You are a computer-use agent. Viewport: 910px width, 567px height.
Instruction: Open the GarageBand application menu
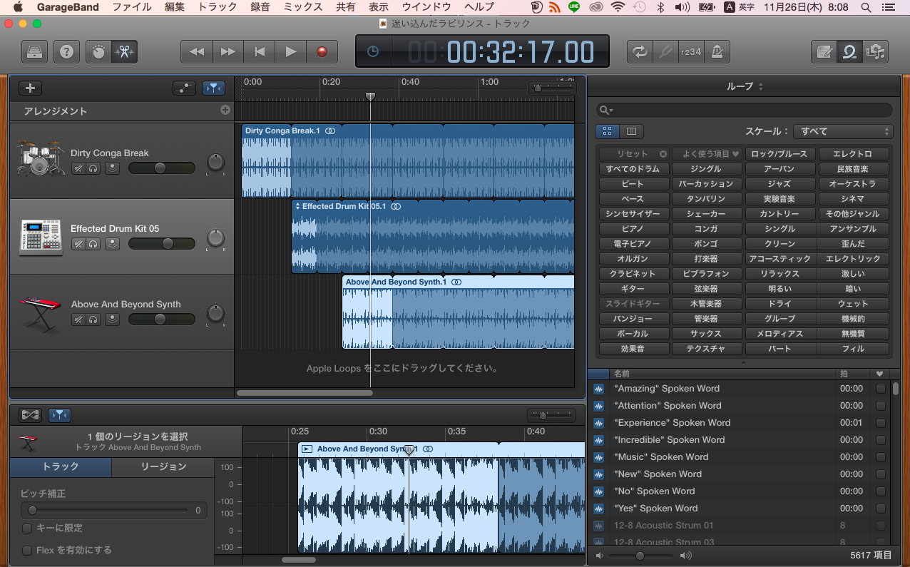[x=68, y=7]
